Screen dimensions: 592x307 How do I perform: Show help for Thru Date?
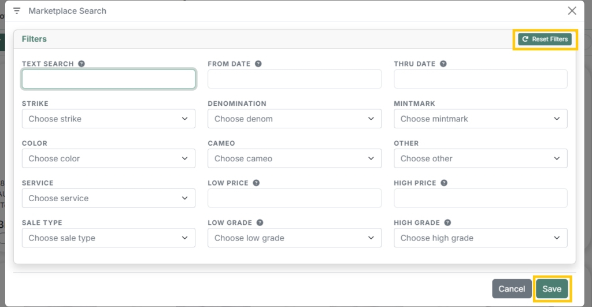[443, 64]
